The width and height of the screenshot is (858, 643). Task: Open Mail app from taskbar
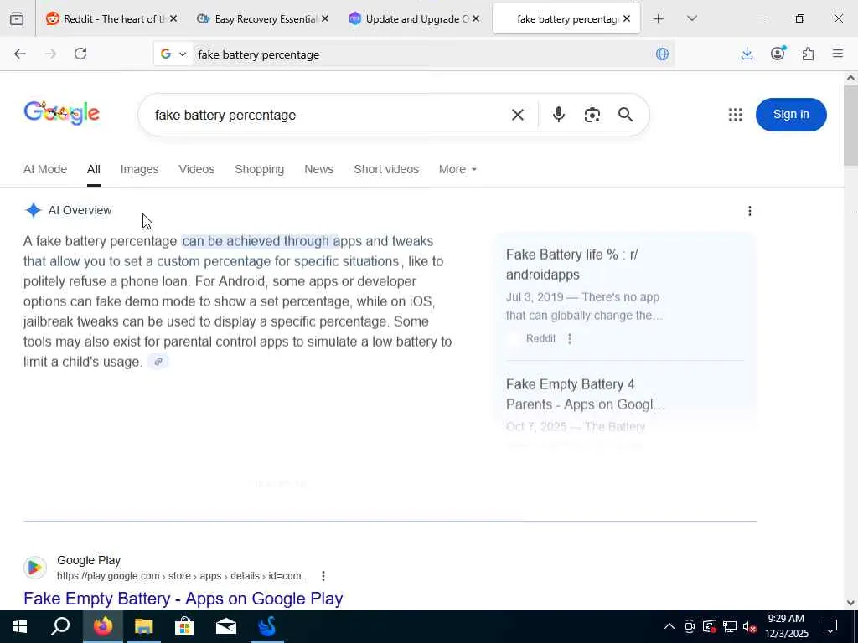[x=226, y=626]
